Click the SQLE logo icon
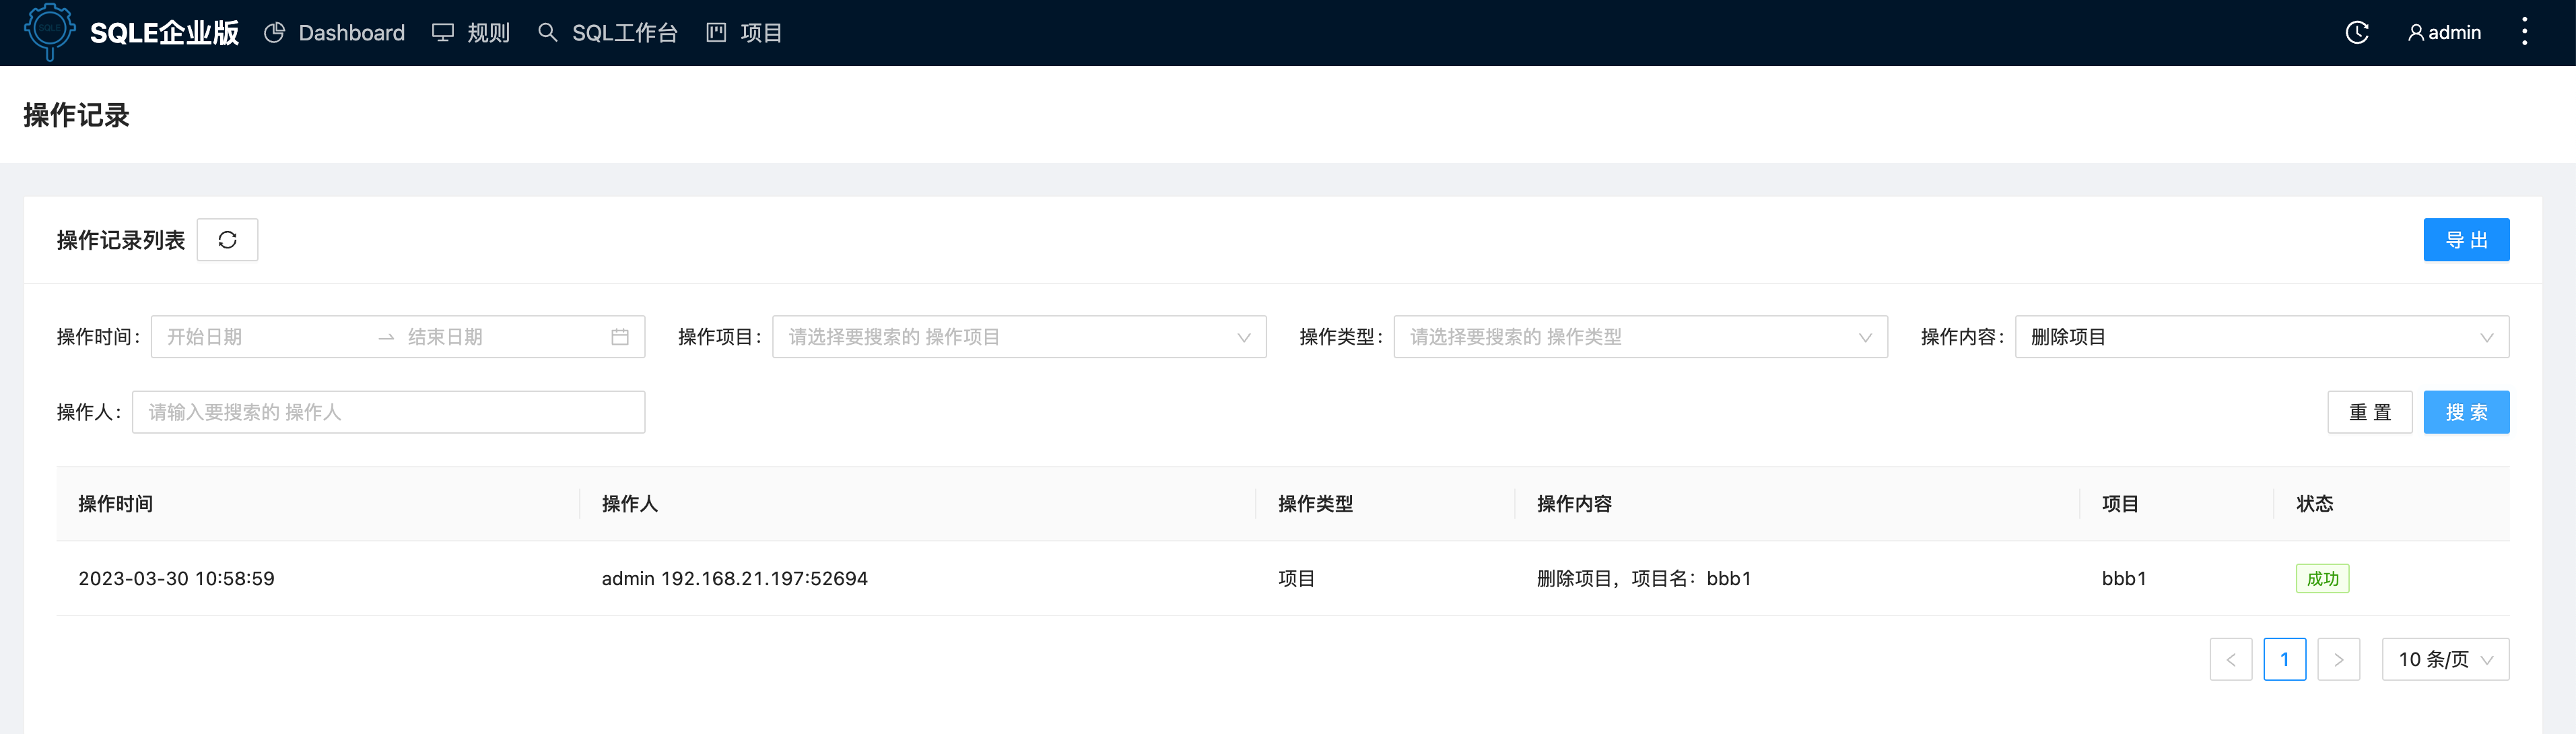 coord(49,32)
